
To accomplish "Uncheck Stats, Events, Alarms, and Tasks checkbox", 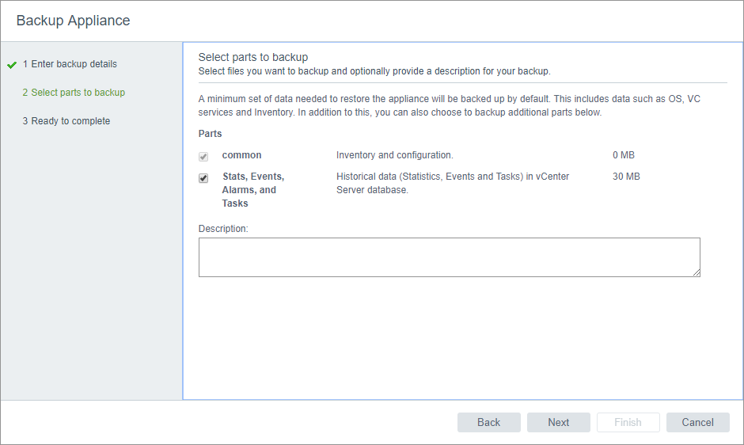I will [x=203, y=178].
